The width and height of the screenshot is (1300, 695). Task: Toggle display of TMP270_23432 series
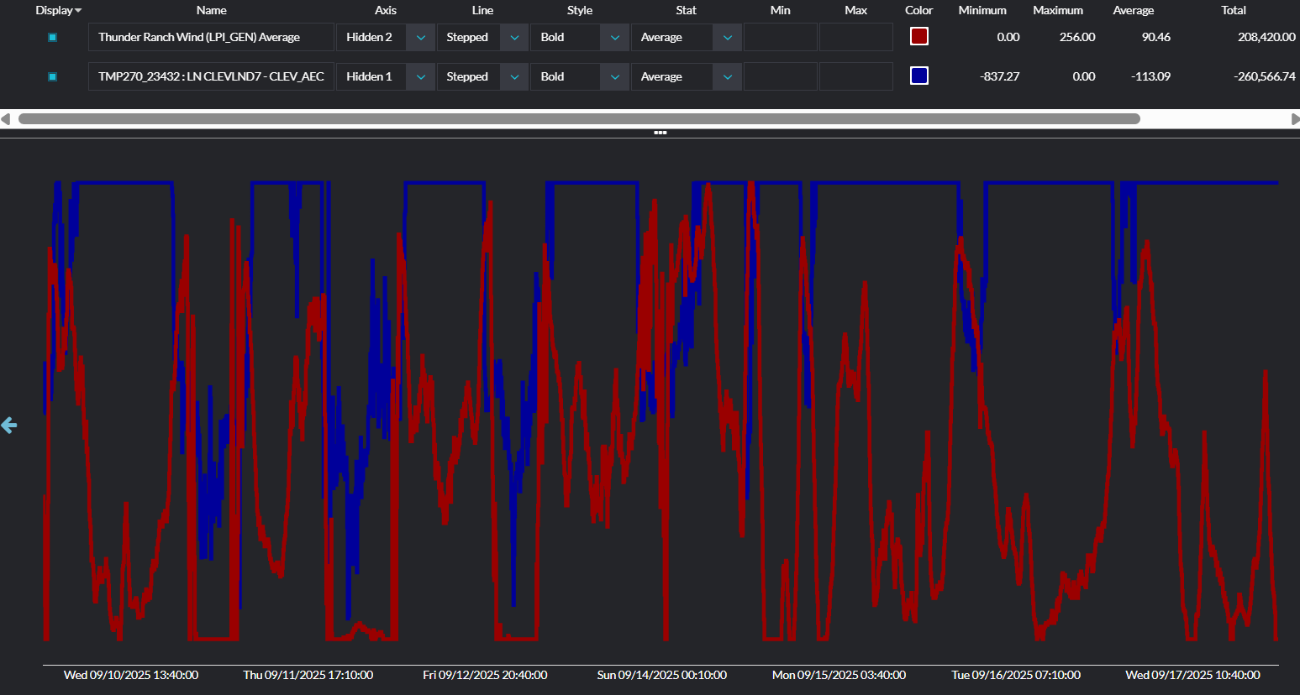pos(52,76)
